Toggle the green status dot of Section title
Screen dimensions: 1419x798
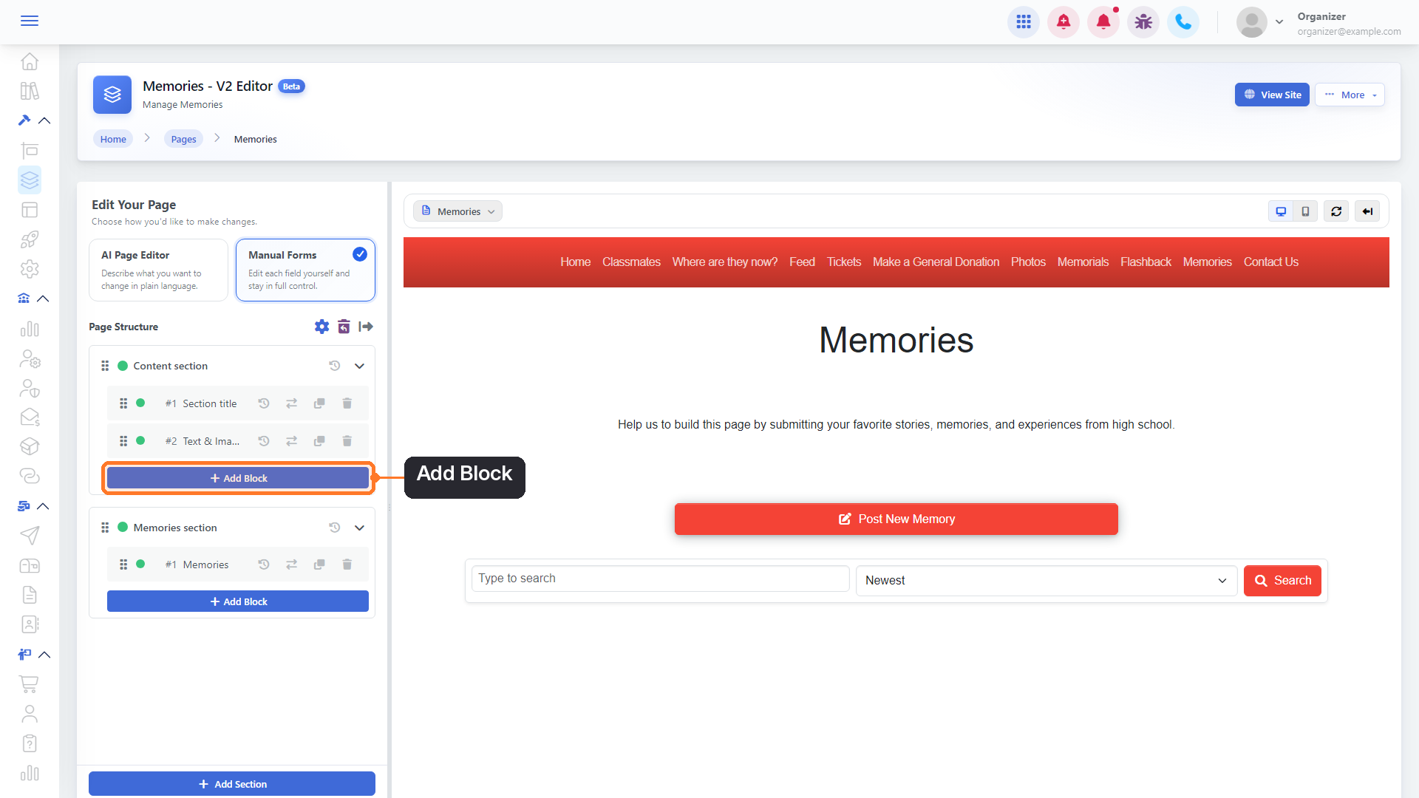[140, 403]
